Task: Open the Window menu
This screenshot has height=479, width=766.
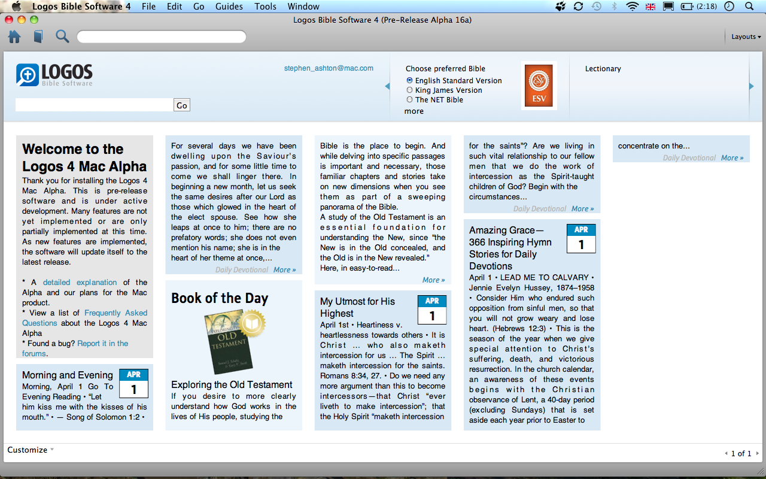Action: (x=303, y=7)
